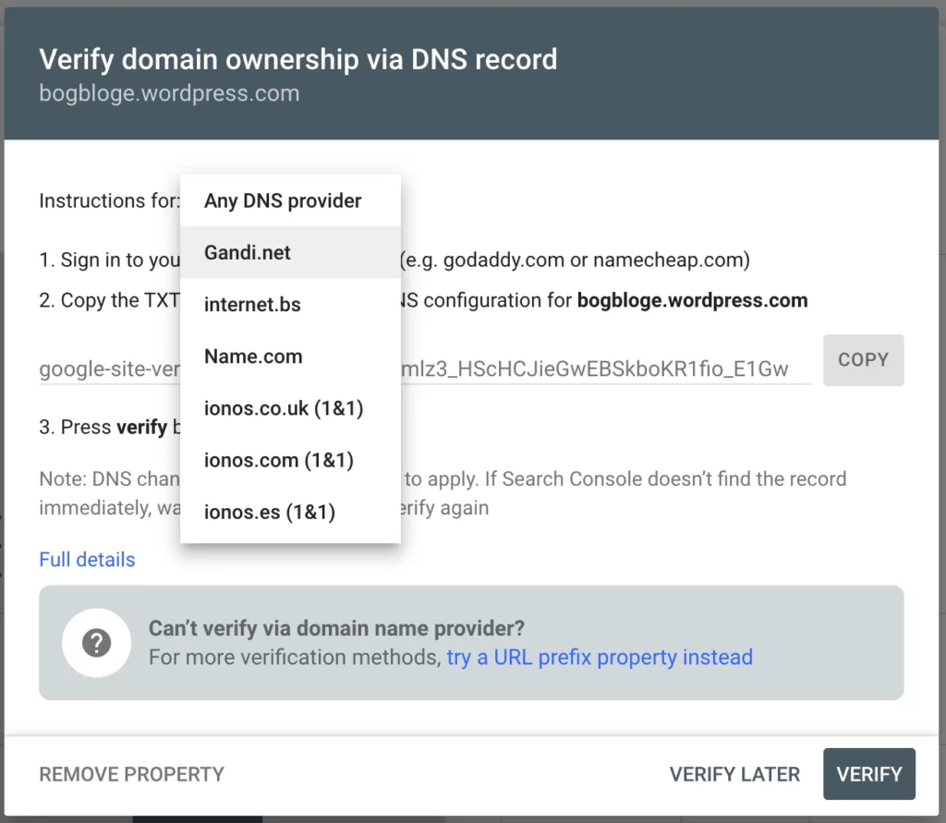Click the Can't verify via domain name provider? heading
946x823 pixels.
(x=336, y=628)
